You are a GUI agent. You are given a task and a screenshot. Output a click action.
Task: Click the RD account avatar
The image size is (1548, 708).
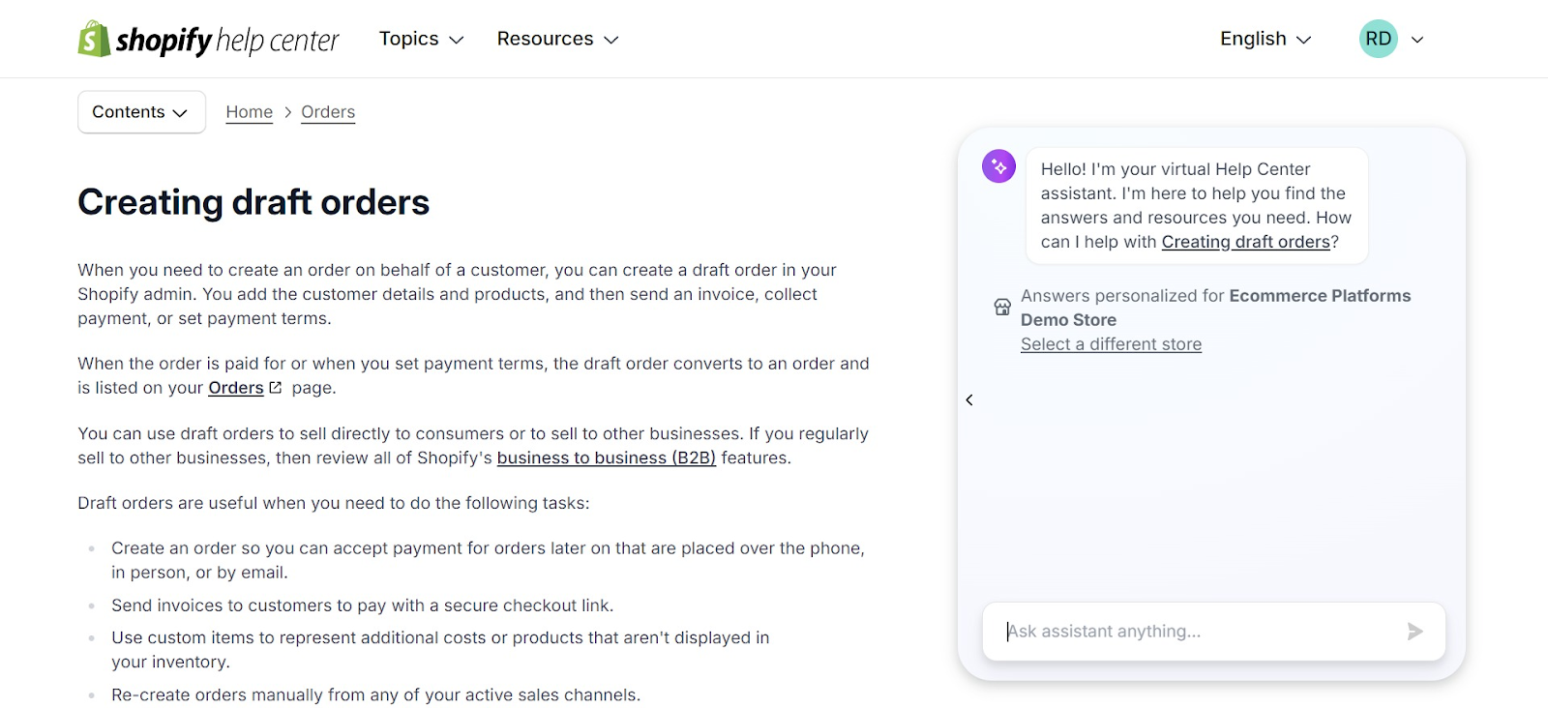pyautogui.click(x=1377, y=39)
